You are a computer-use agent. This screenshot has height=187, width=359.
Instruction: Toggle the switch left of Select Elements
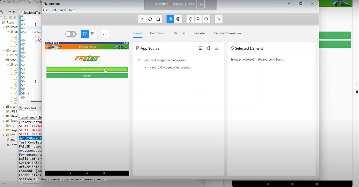pos(71,34)
